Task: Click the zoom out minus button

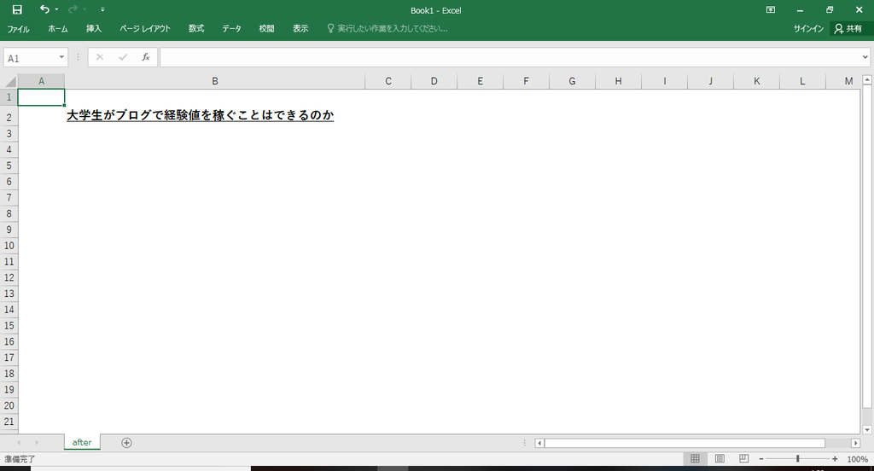Action: (x=761, y=459)
